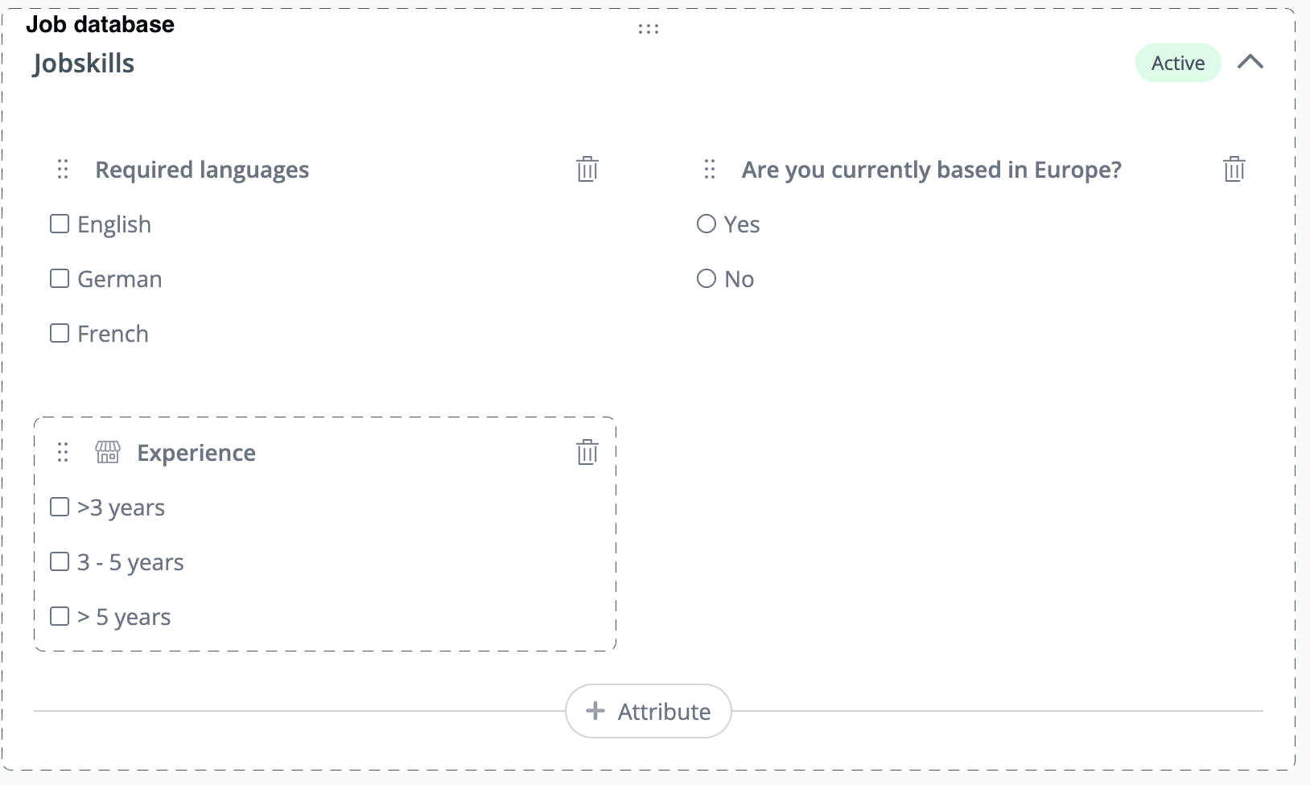Delete the Experience attribute

[x=587, y=453]
